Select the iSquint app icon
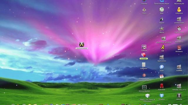This screenshot has width=188, height=105. point(162,19)
